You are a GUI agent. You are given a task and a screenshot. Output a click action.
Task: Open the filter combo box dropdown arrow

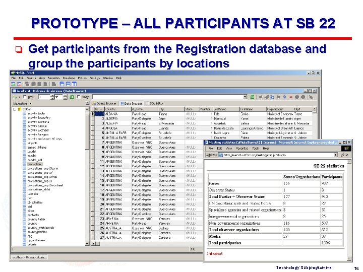pos(245,97)
